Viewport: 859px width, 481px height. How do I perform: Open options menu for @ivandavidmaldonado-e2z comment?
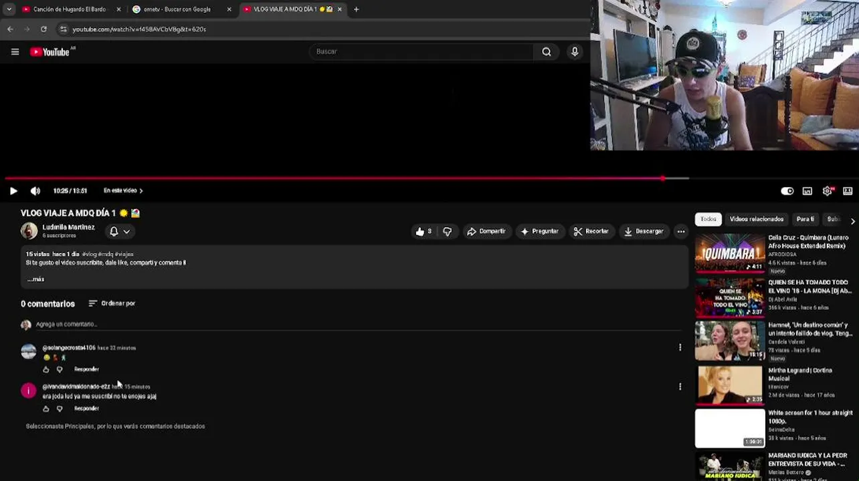tap(680, 386)
